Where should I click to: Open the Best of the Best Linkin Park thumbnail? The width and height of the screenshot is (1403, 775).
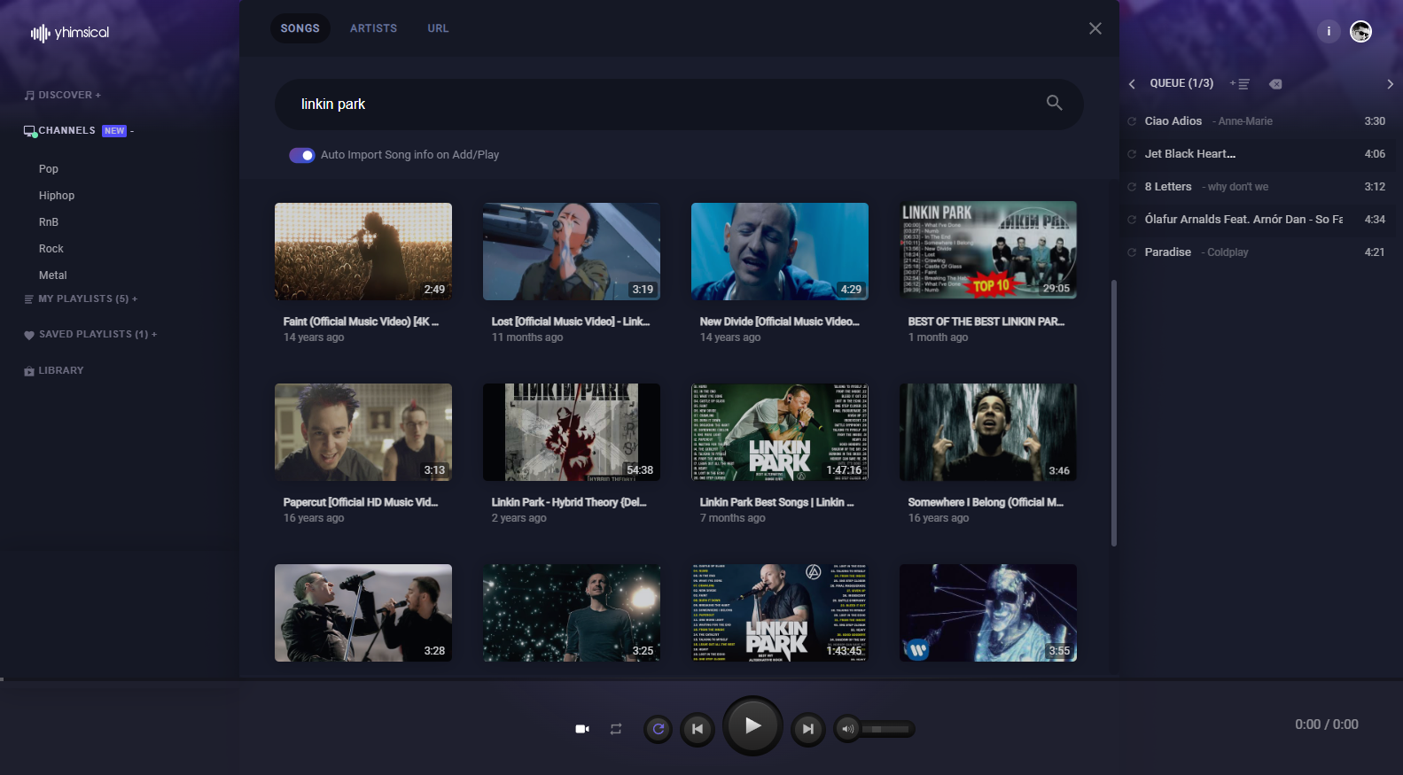[988, 249]
